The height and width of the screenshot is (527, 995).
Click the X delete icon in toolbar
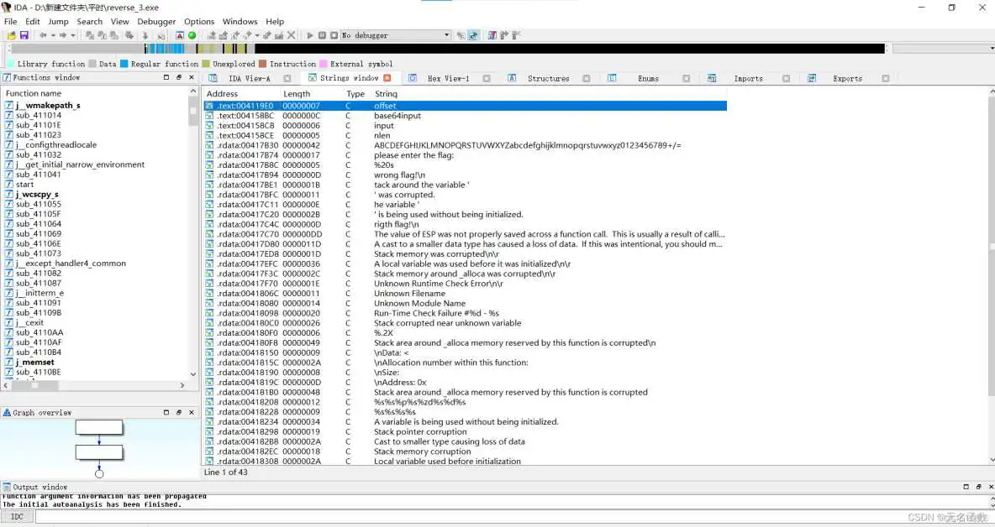[x=292, y=35]
